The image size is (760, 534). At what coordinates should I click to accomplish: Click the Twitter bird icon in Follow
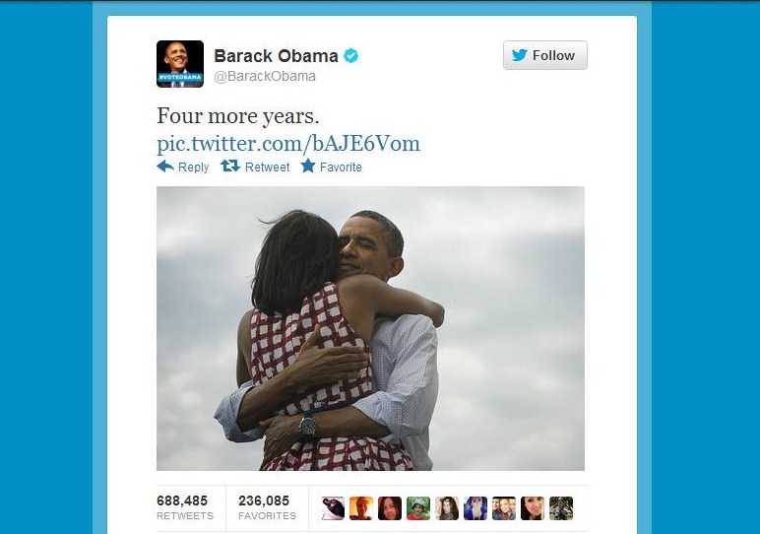(519, 55)
